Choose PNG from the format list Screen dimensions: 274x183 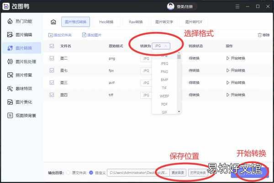(164, 72)
